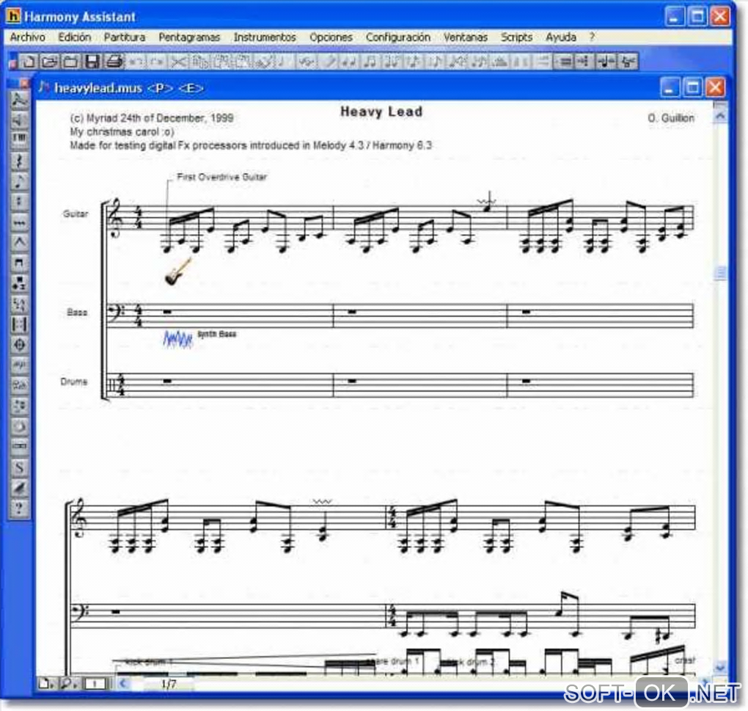The image size is (748, 711).
Task: Click the Heavy Lead title text
Action: 381,112
